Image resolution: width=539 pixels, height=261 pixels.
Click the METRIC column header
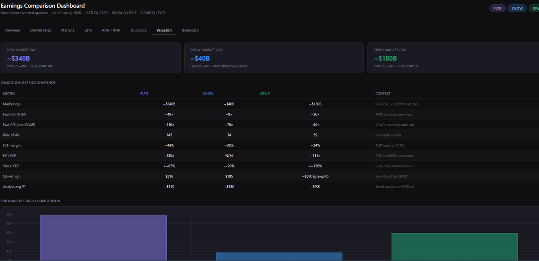click(x=9, y=94)
